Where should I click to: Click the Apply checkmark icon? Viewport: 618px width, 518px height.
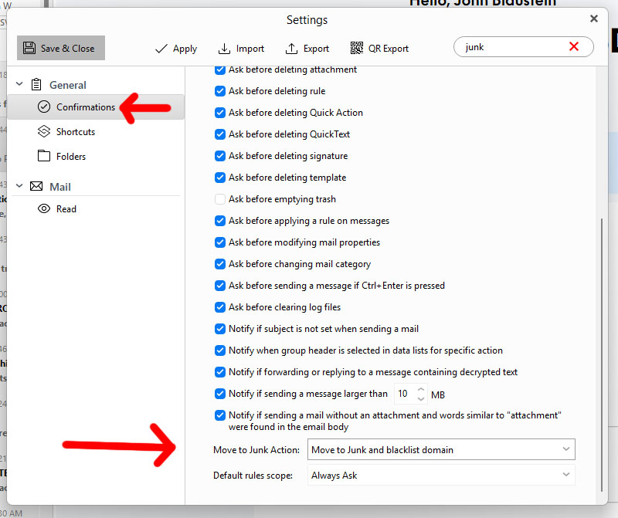[161, 49]
